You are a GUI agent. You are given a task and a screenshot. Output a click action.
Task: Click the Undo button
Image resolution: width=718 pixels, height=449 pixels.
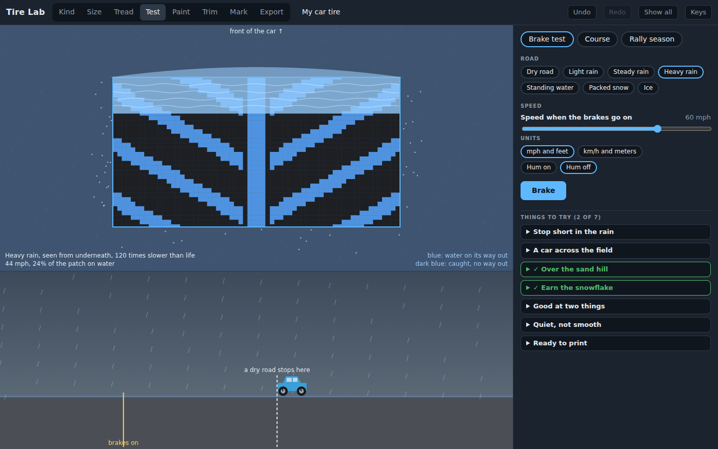582,12
